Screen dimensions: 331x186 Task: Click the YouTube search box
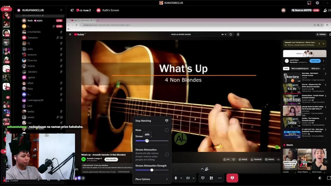[x=196, y=34]
